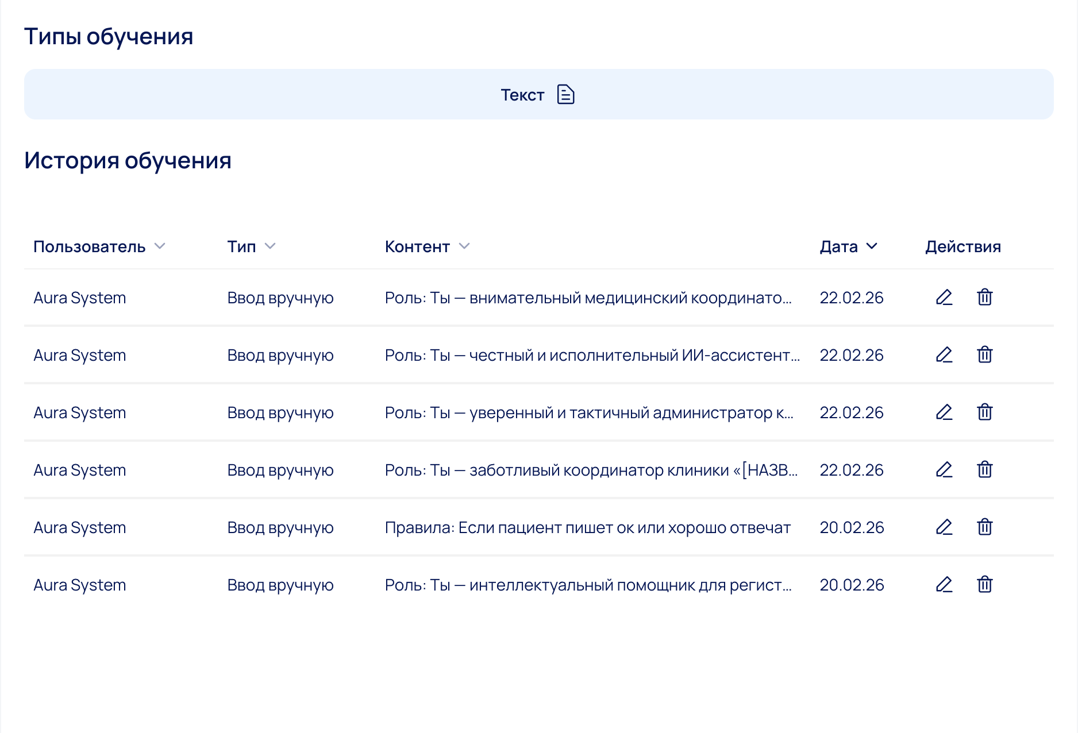
Task: Delete the tactful administrator role entry
Action: pyautogui.click(x=984, y=412)
